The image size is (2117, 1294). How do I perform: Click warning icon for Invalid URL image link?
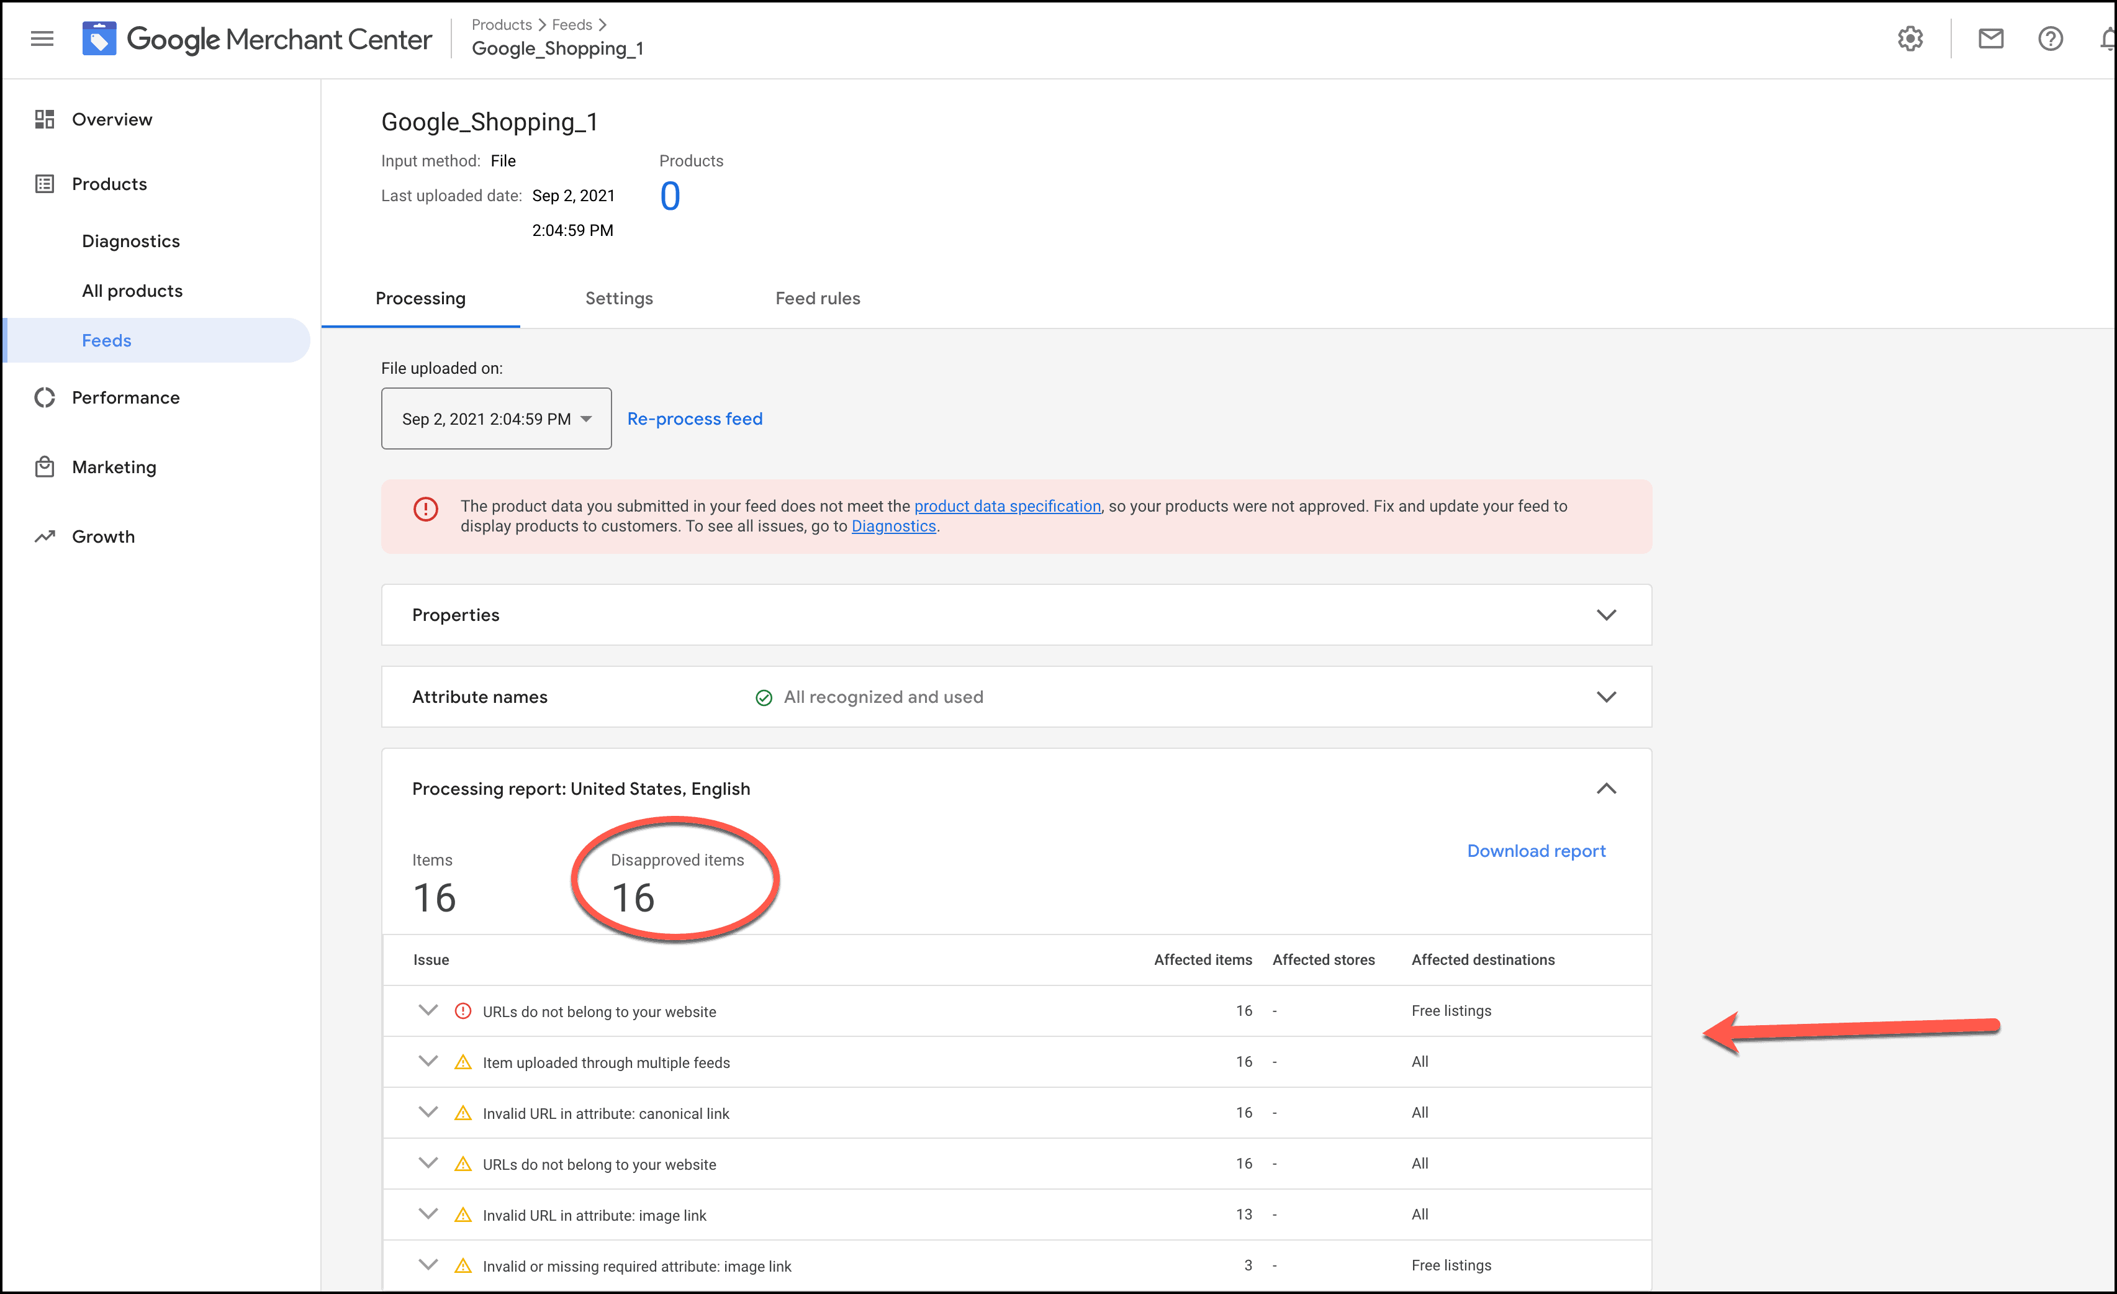coord(463,1214)
